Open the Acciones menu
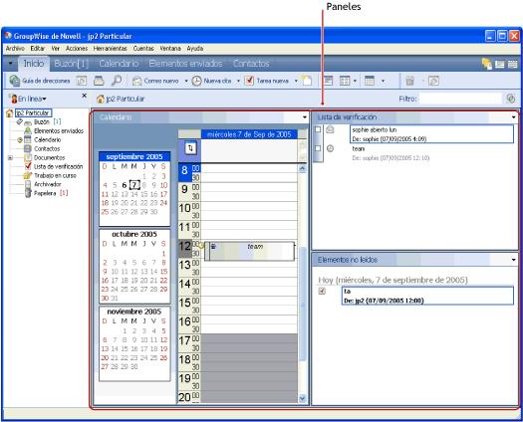 [77, 49]
